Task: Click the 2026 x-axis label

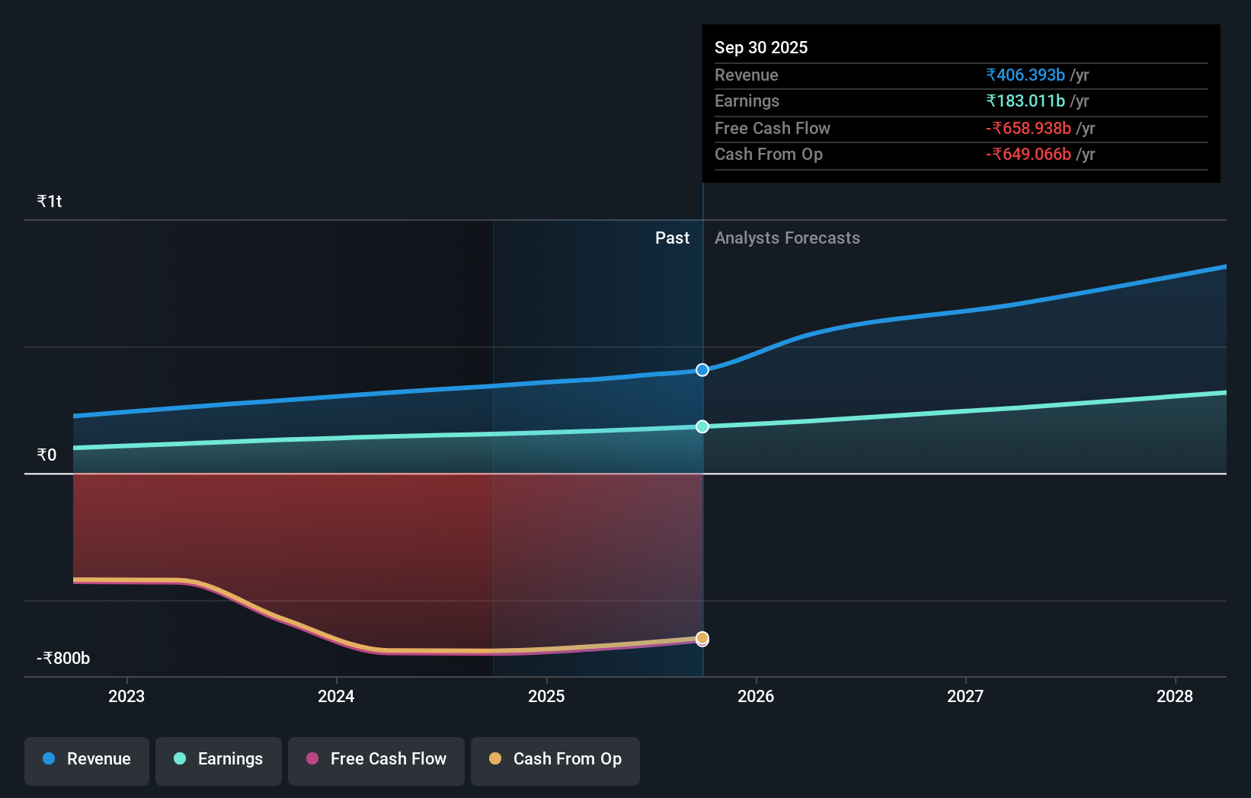Action: pyautogui.click(x=756, y=697)
